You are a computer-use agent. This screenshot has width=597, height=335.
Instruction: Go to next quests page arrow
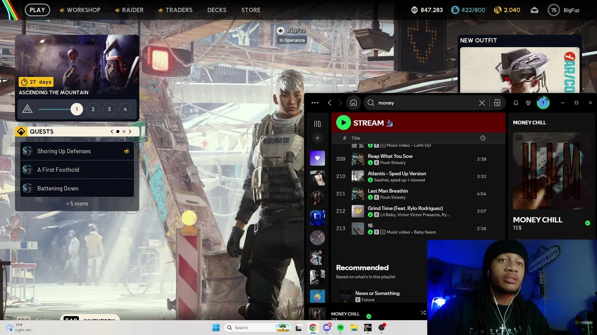click(130, 132)
